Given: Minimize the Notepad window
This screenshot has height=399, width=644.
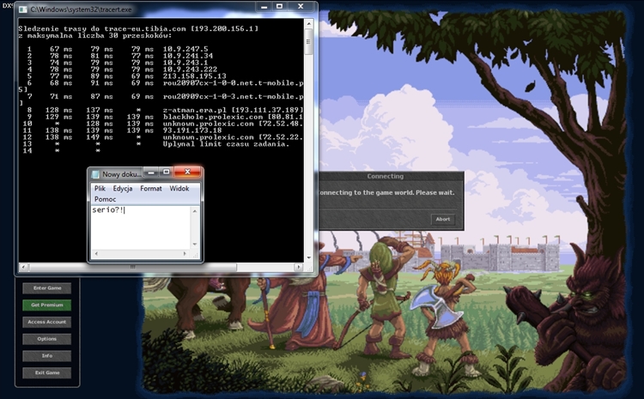Looking at the screenshot, I should coord(151,172).
